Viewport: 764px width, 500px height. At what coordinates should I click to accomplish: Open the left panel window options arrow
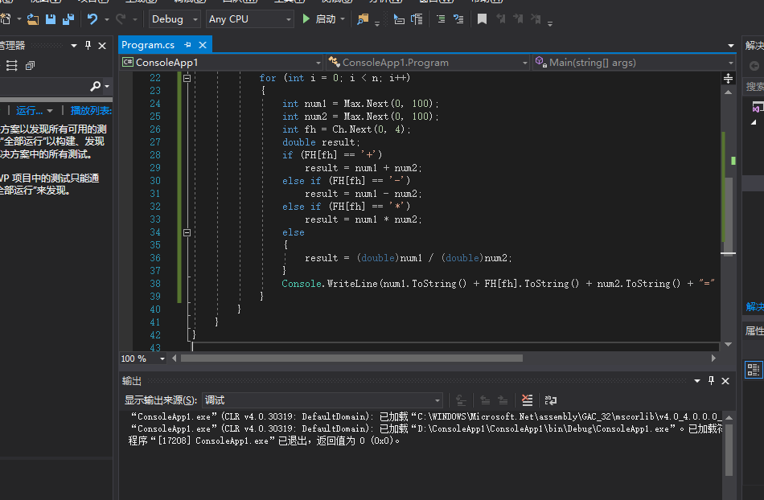click(x=74, y=45)
